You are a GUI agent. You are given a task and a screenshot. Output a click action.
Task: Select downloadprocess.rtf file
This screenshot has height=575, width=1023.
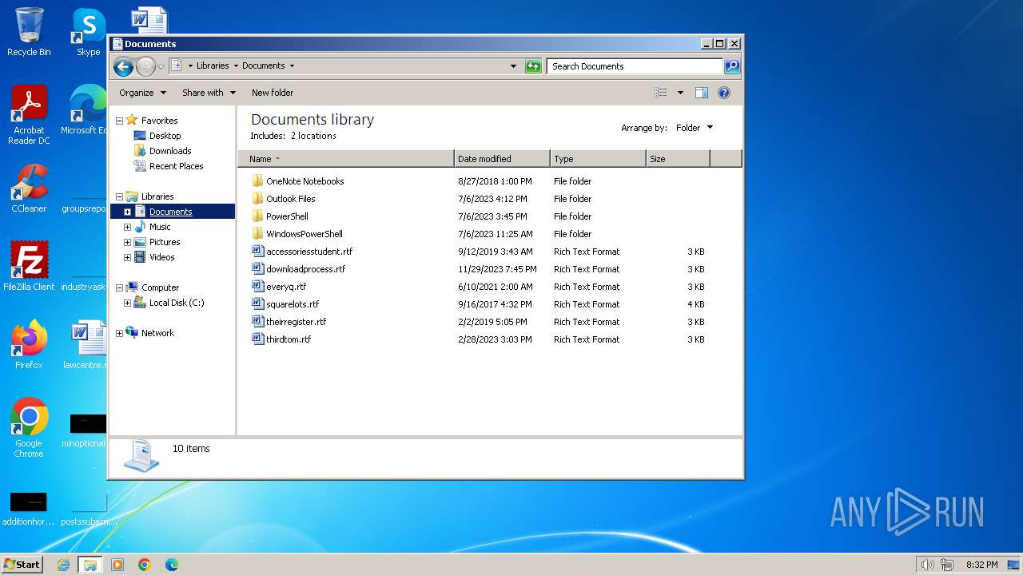tap(305, 269)
